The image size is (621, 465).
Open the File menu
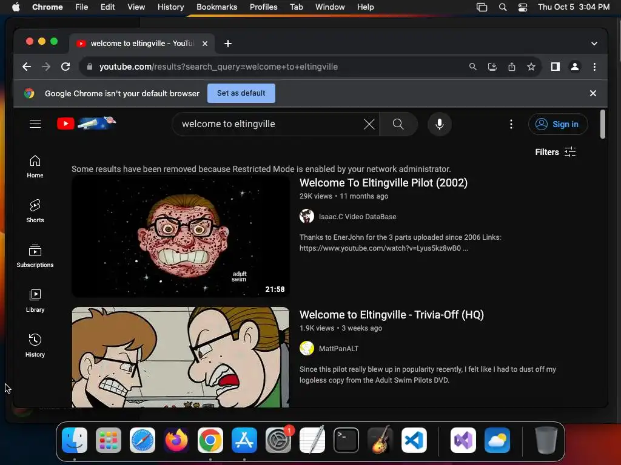pyautogui.click(x=82, y=7)
